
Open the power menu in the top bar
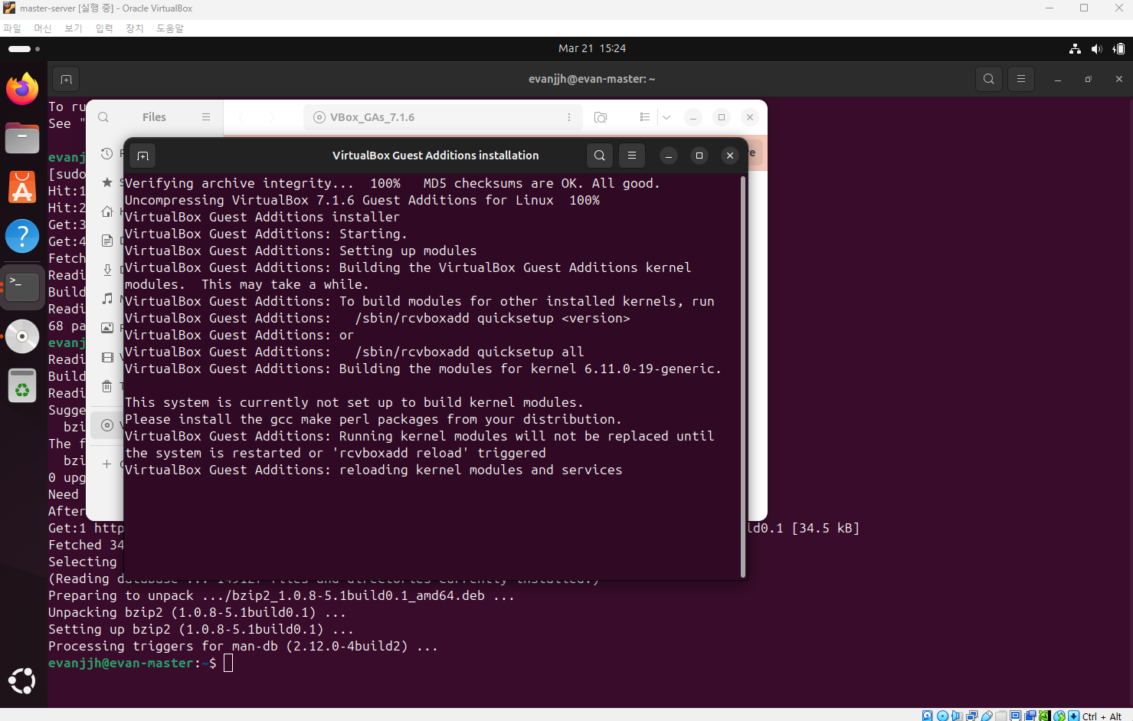tap(1119, 48)
